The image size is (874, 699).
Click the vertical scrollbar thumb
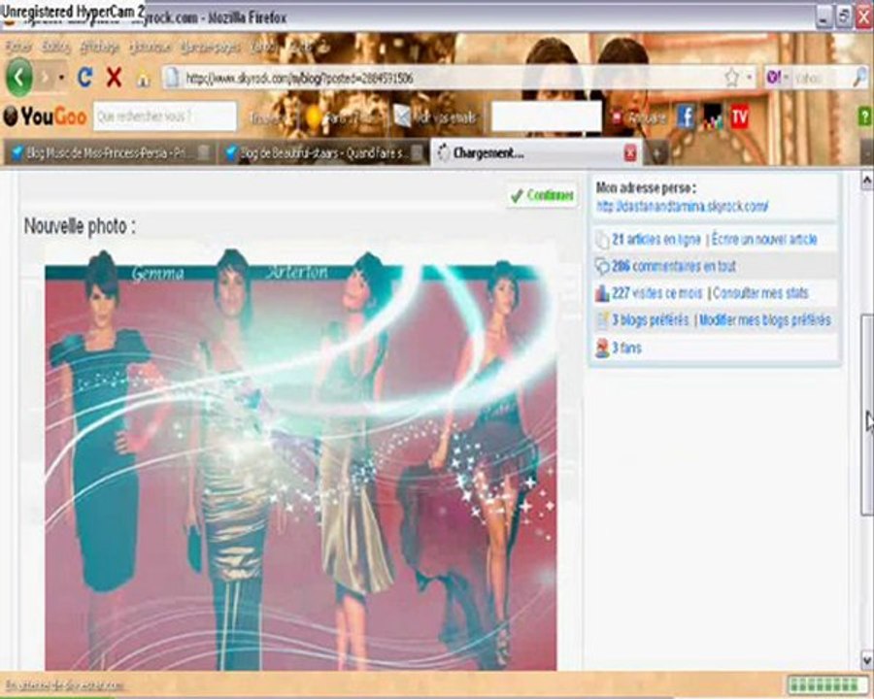[x=867, y=415]
